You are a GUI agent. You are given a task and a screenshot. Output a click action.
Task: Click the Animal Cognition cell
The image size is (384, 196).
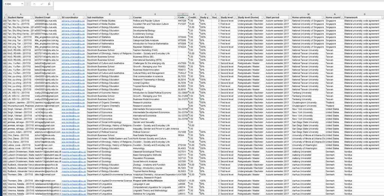click(155, 83)
